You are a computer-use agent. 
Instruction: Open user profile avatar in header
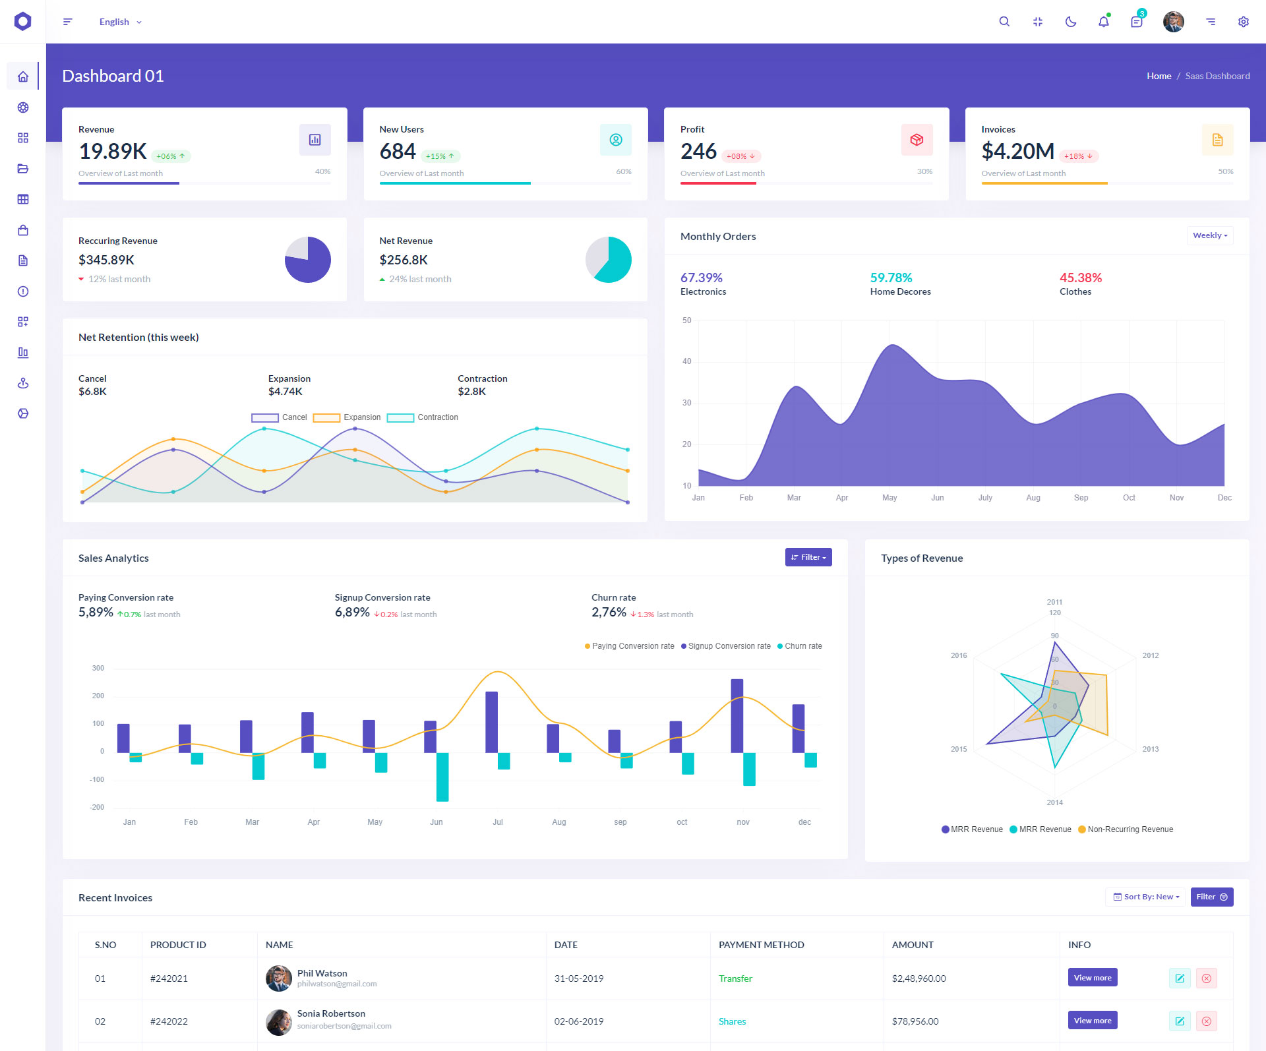(x=1173, y=22)
